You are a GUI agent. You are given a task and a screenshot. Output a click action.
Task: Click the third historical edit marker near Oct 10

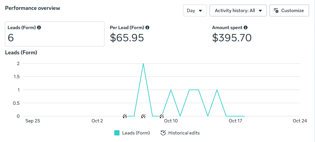[x=162, y=116]
